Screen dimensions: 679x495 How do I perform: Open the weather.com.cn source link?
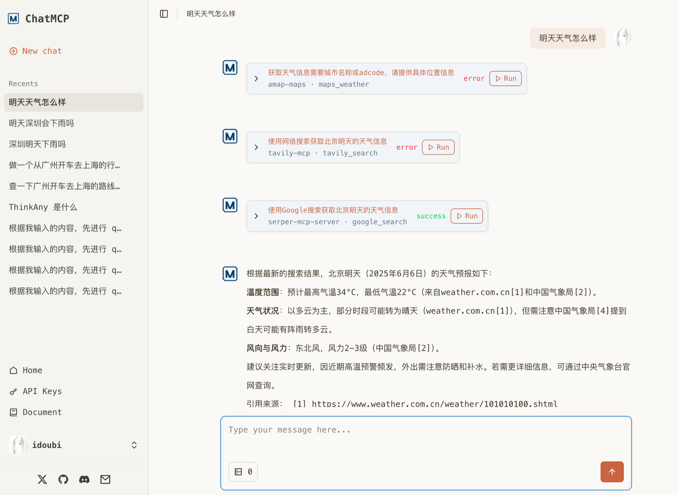click(434, 404)
